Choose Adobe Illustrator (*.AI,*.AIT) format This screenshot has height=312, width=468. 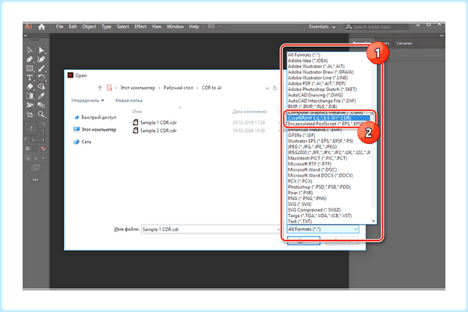coord(316,66)
